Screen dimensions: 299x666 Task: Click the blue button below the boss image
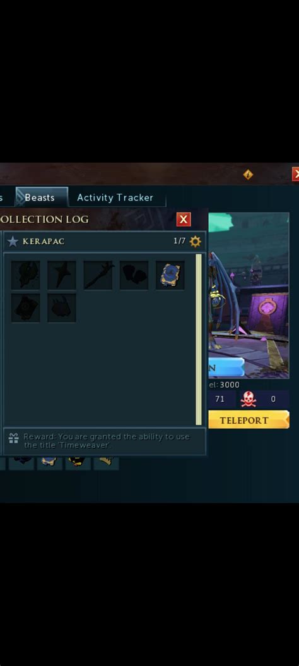pyautogui.click(x=226, y=367)
